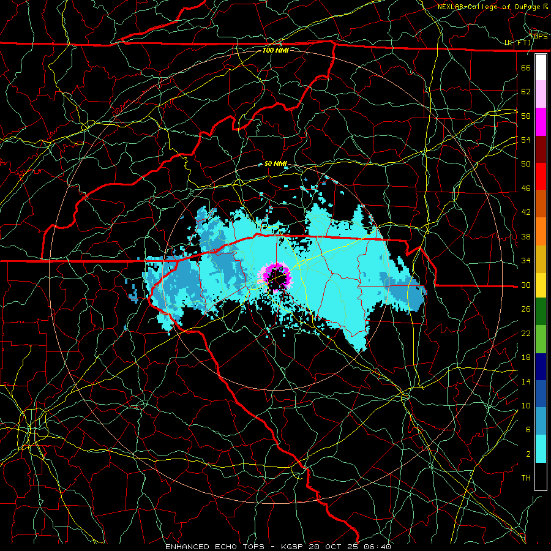Click the steel blue 6 kft legend swatch
This screenshot has width=551, height=551.
[541, 421]
